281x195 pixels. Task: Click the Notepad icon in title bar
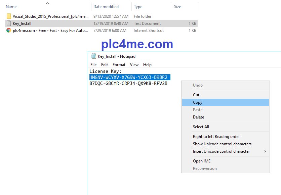click(93, 56)
